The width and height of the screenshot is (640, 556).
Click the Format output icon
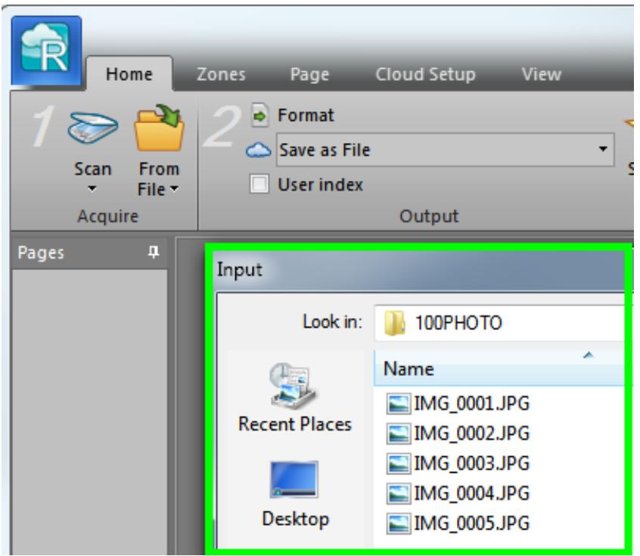(260, 115)
